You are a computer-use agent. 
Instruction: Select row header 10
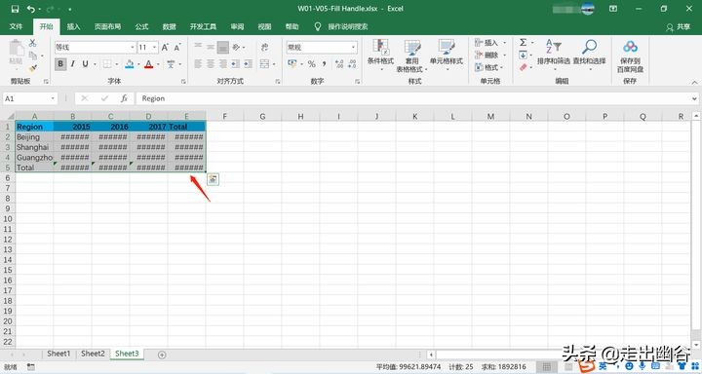[8, 219]
